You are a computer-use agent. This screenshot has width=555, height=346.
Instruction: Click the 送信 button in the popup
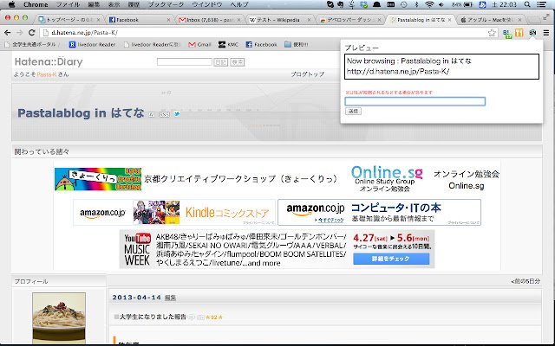353,112
